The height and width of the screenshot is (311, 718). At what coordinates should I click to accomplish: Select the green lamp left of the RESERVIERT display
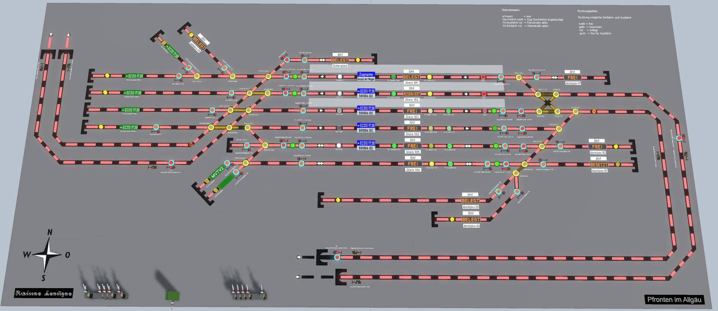(x=393, y=94)
